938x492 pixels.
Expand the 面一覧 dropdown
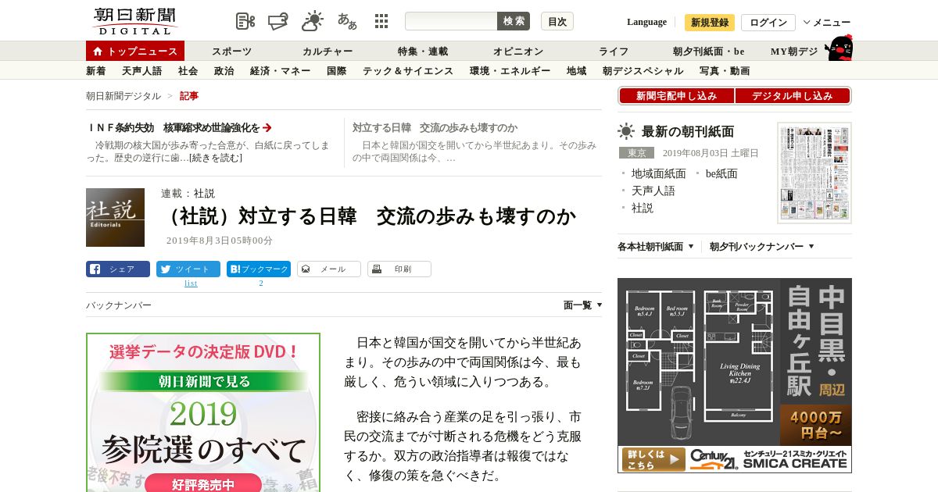583,305
